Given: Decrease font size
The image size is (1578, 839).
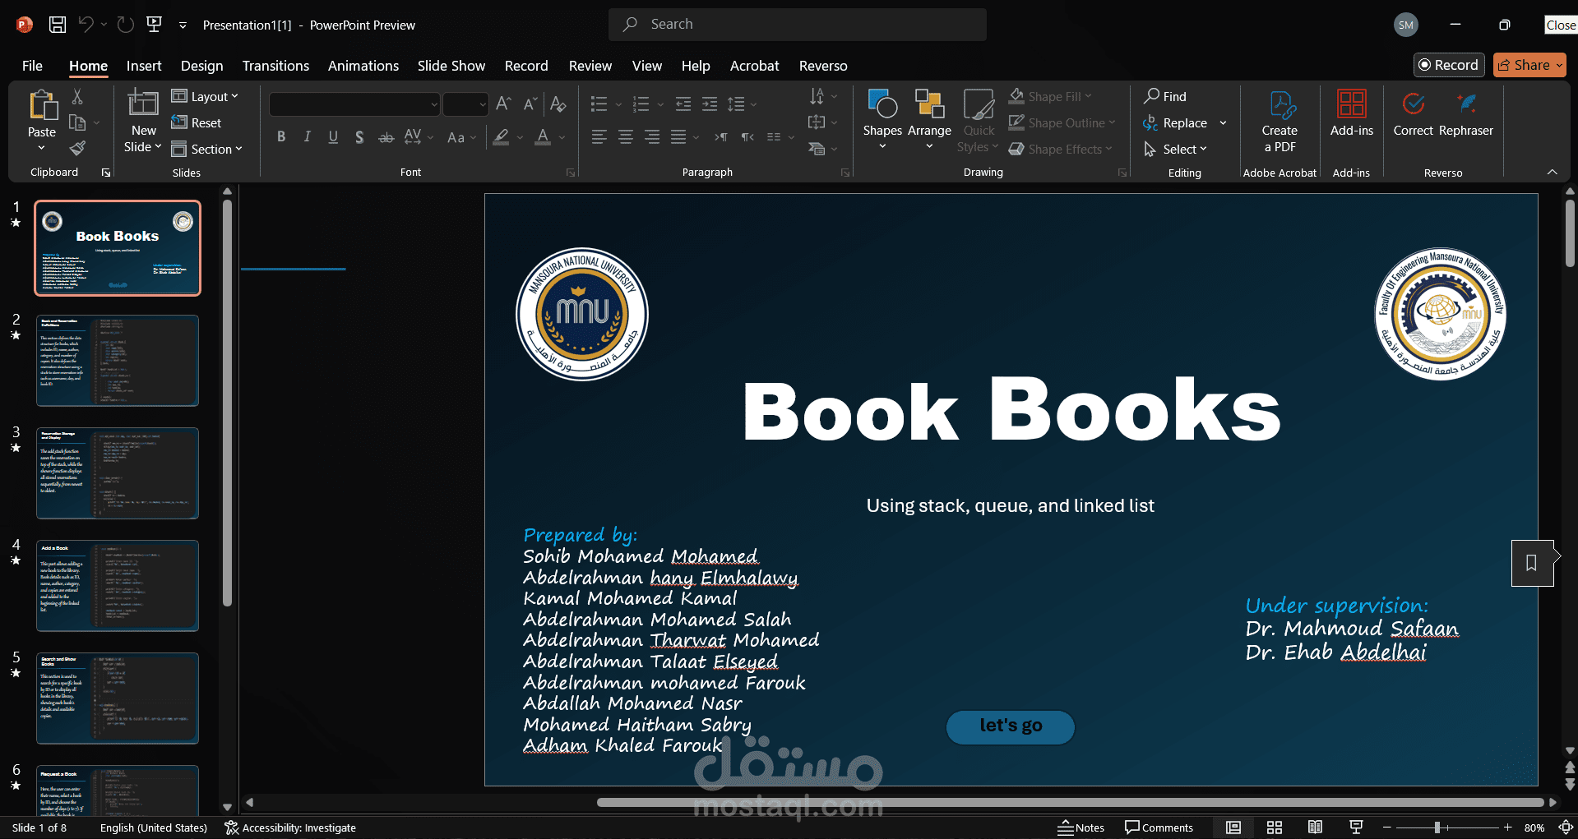Looking at the screenshot, I should point(530,104).
